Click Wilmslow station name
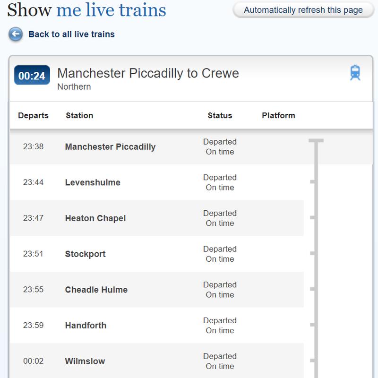Image resolution: width=378 pixels, height=378 pixels. click(85, 361)
